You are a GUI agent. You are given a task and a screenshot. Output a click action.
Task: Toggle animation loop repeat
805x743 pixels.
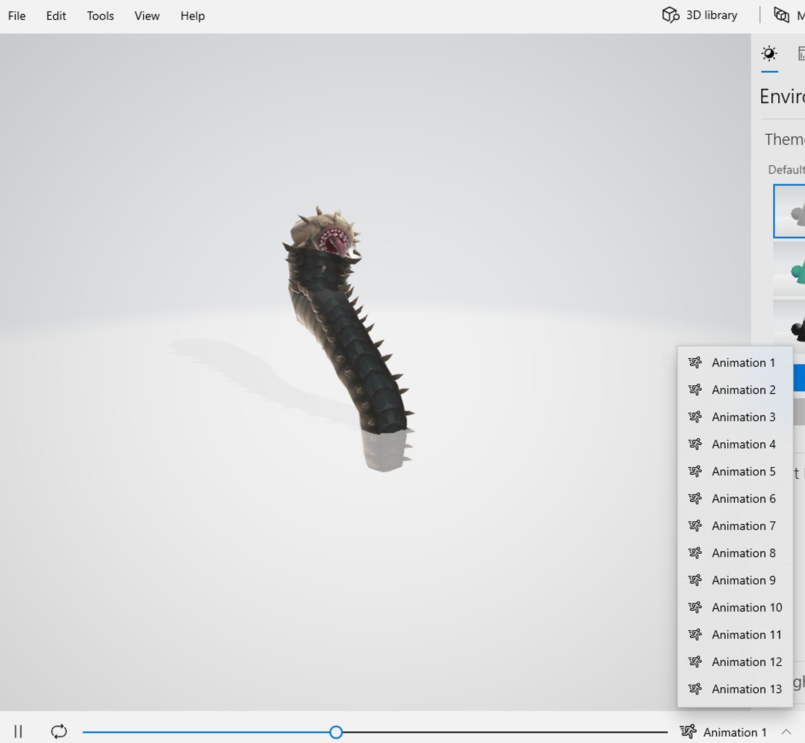click(x=59, y=731)
